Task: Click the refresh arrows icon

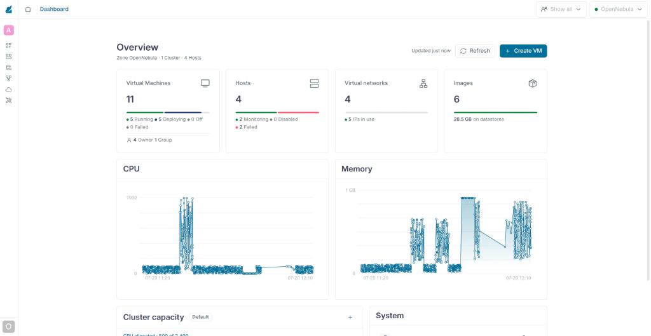Action: point(463,51)
